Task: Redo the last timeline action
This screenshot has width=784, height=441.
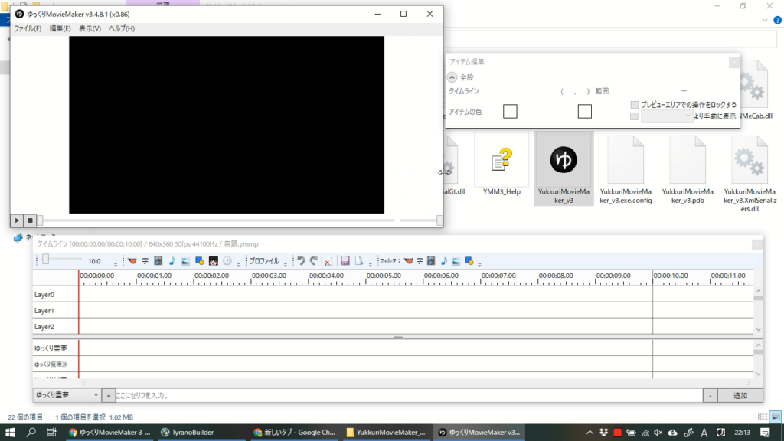Action: tap(313, 261)
